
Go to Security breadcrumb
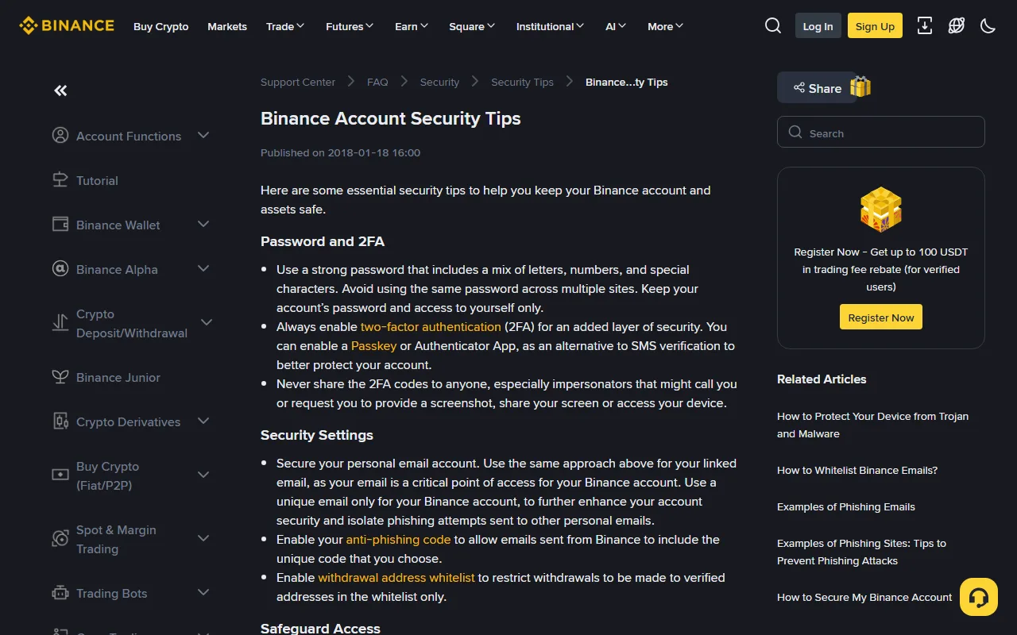point(439,82)
